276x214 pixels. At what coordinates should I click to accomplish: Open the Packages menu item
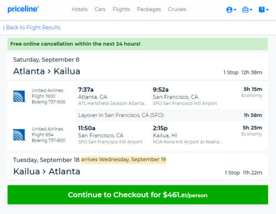pos(149,9)
